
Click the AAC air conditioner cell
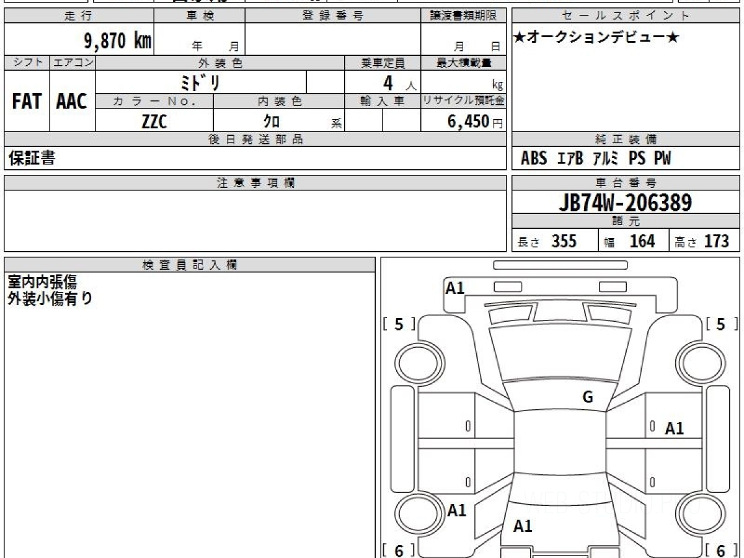pos(72,102)
